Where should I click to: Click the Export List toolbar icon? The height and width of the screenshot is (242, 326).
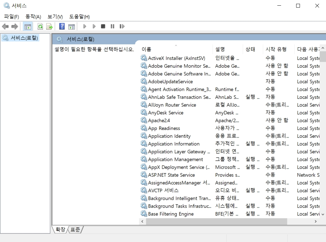(50, 26)
